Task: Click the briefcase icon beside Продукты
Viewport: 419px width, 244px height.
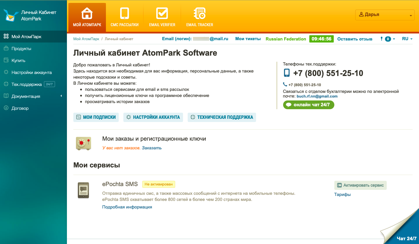Action: tap(6, 49)
